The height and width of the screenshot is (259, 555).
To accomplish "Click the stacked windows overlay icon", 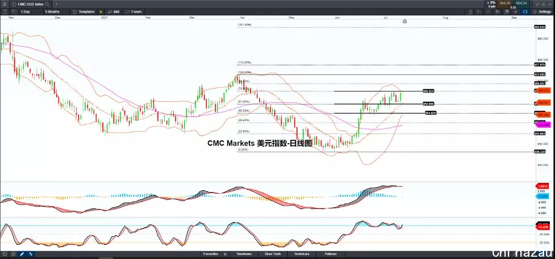I will click(x=507, y=12).
